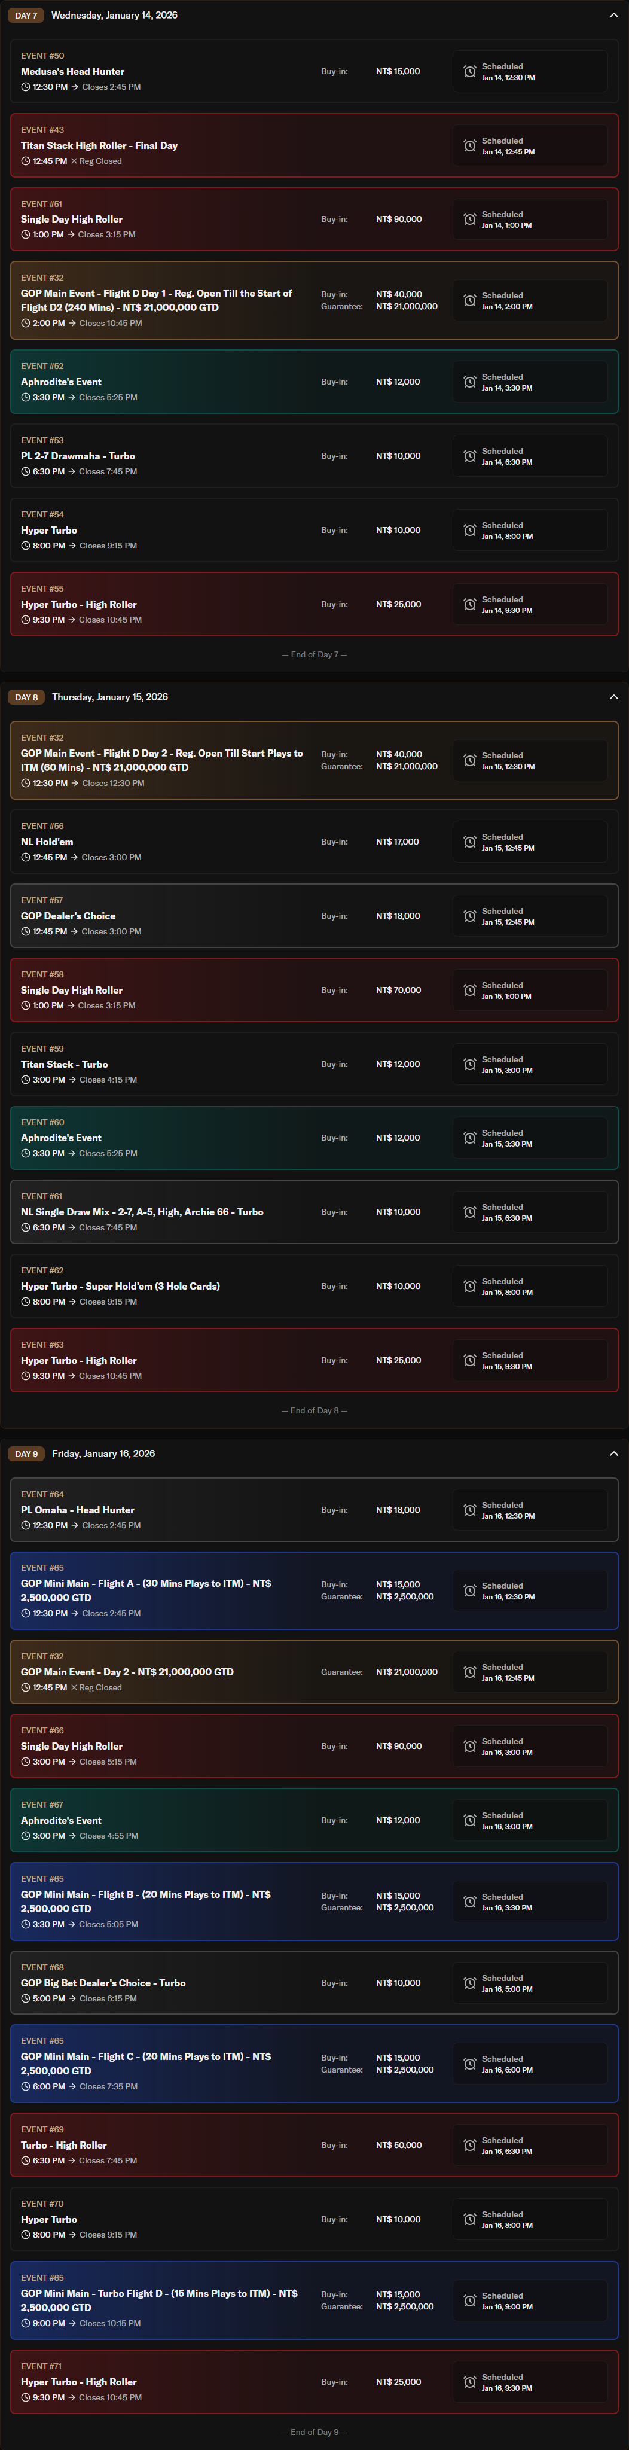
Task: Click alarm icon for PL Omaha - Head Hunter
Action: (x=469, y=1509)
